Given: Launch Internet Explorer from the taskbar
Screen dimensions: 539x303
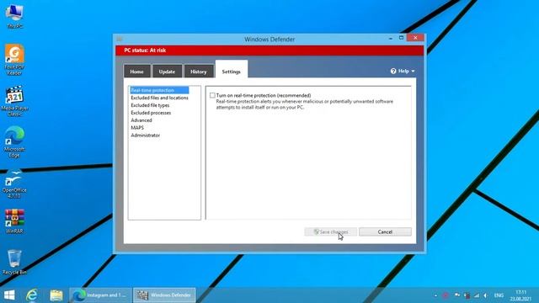Looking at the screenshot, I should pyautogui.click(x=32, y=295).
